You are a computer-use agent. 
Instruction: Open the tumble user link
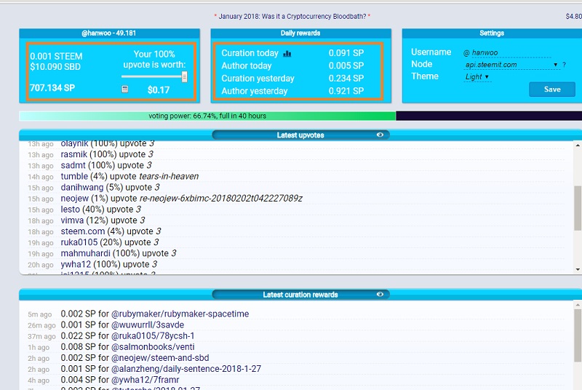click(74, 176)
